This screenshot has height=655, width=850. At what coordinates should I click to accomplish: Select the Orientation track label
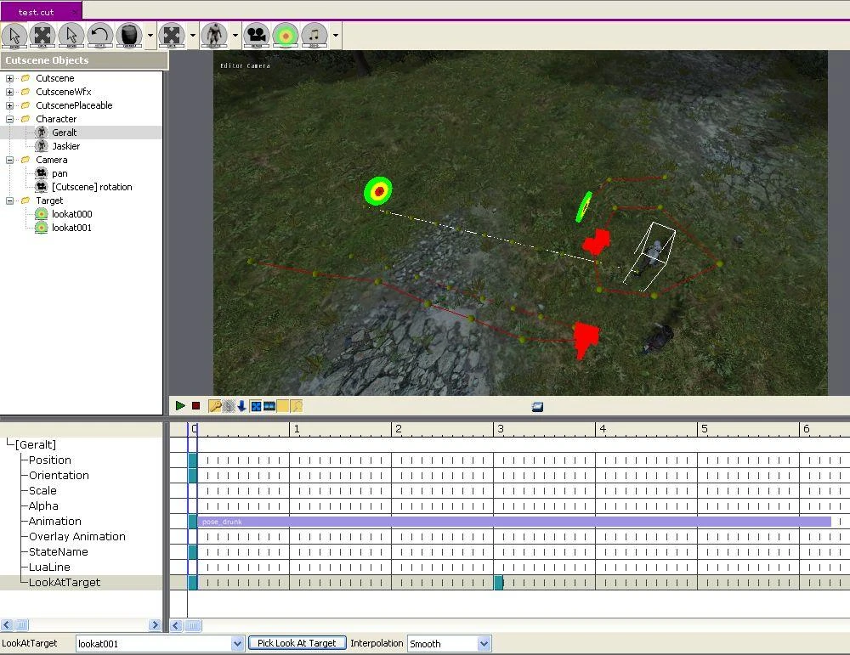[59, 475]
